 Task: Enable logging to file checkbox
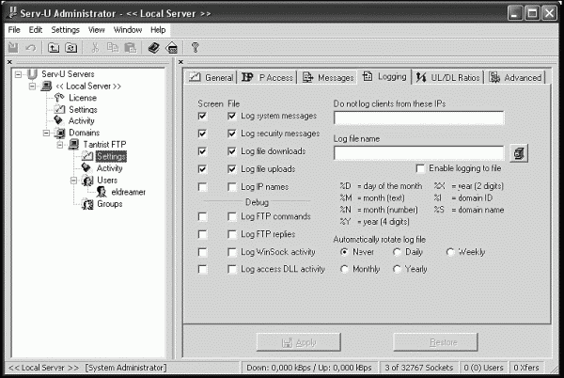click(x=420, y=168)
